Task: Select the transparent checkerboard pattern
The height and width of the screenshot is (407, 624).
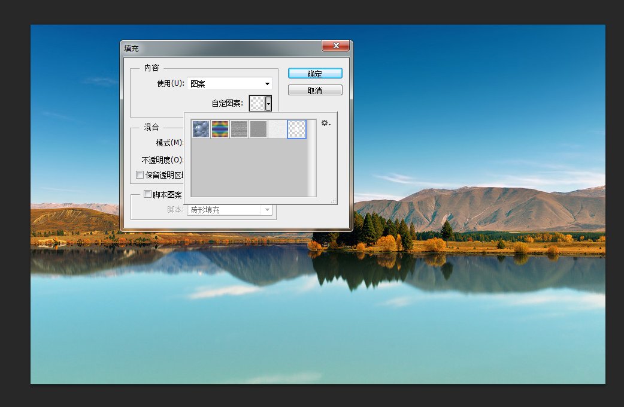Action: tap(296, 129)
